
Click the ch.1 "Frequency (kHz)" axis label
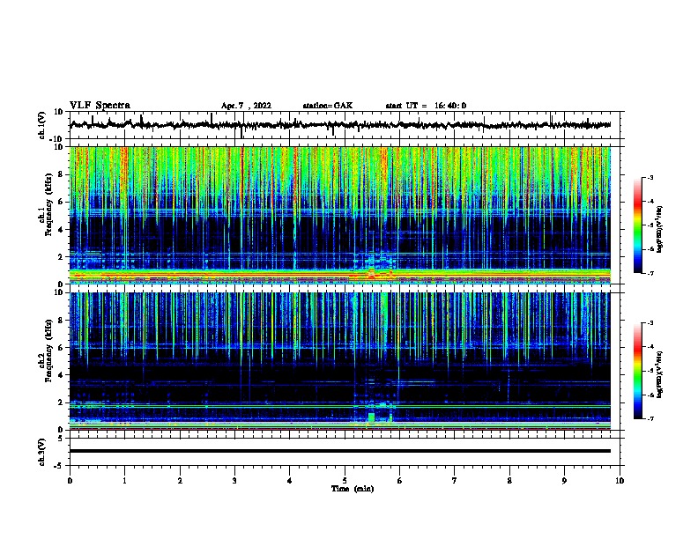pos(49,204)
